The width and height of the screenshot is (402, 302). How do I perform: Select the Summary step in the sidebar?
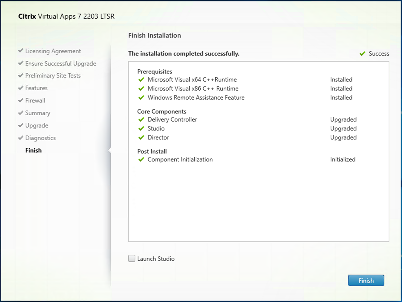[38, 113]
